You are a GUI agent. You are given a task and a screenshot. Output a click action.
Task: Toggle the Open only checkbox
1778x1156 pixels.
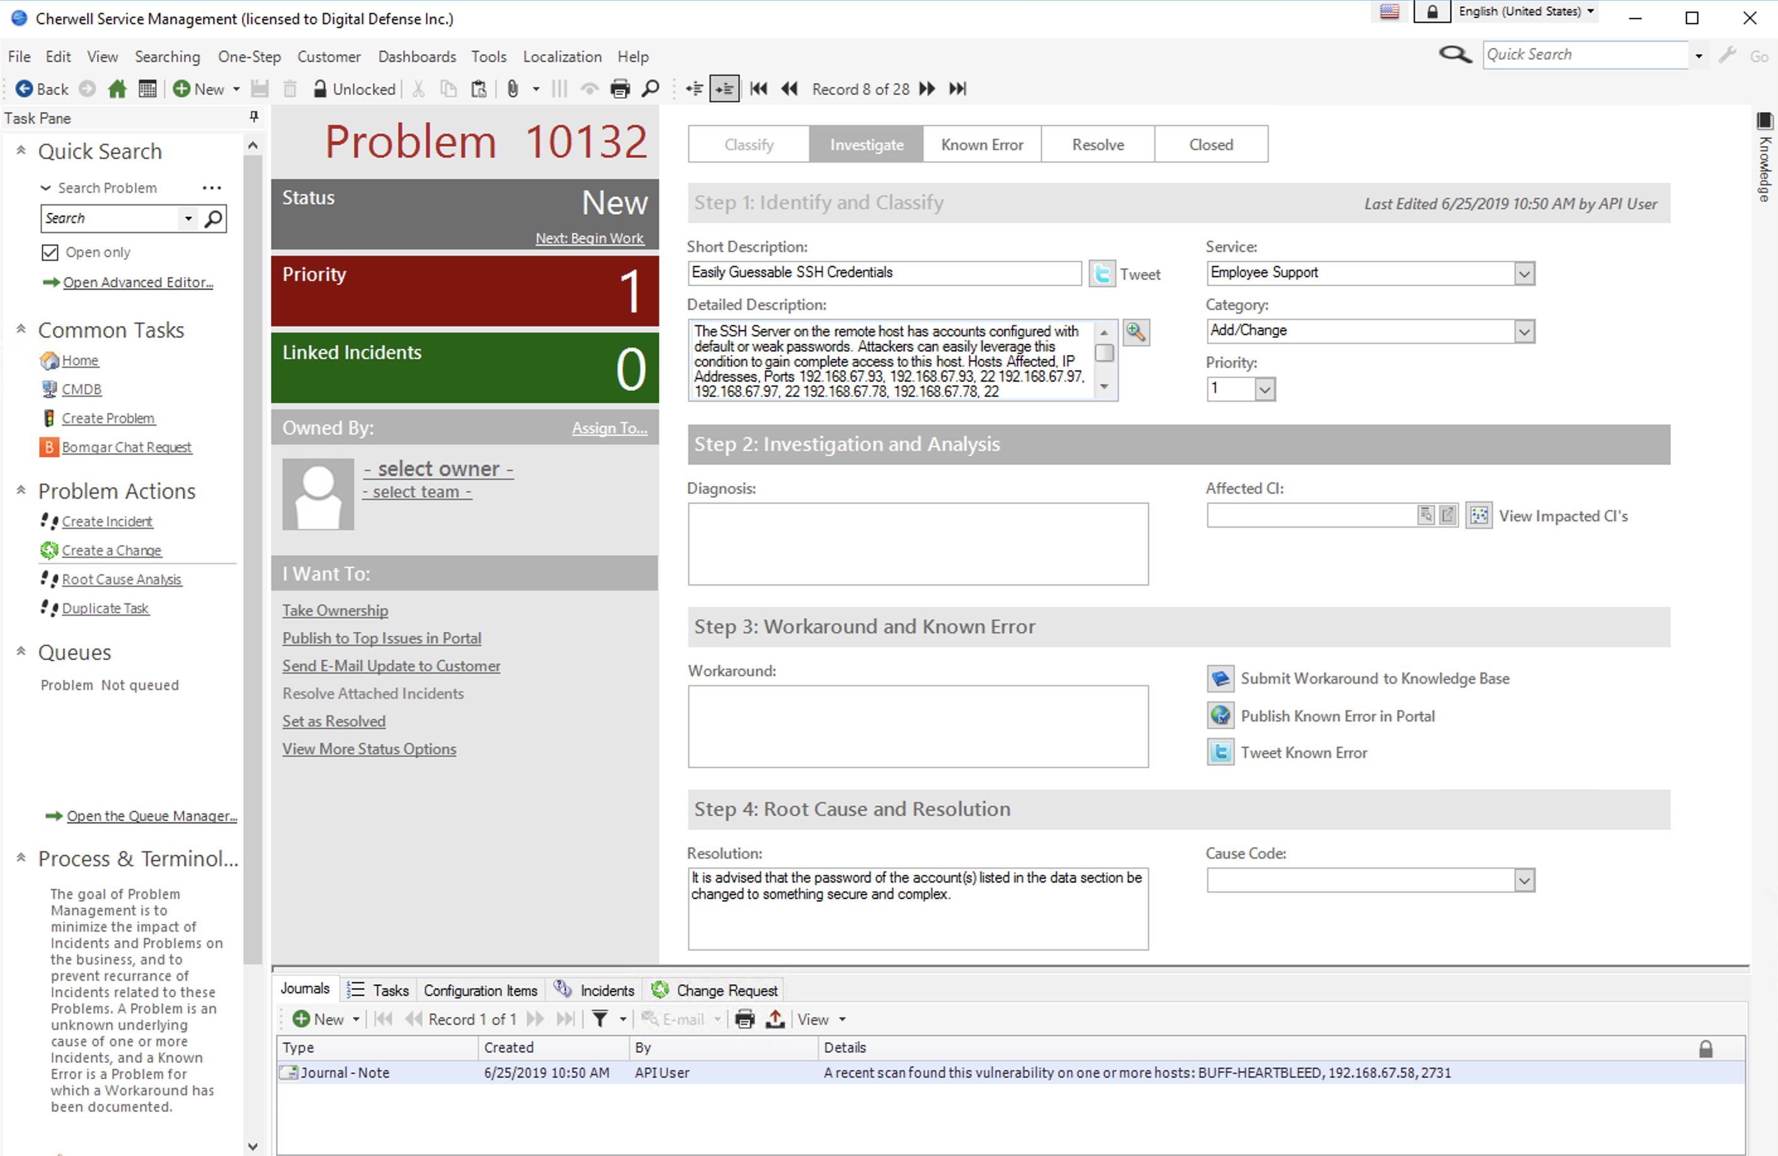(x=50, y=252)
